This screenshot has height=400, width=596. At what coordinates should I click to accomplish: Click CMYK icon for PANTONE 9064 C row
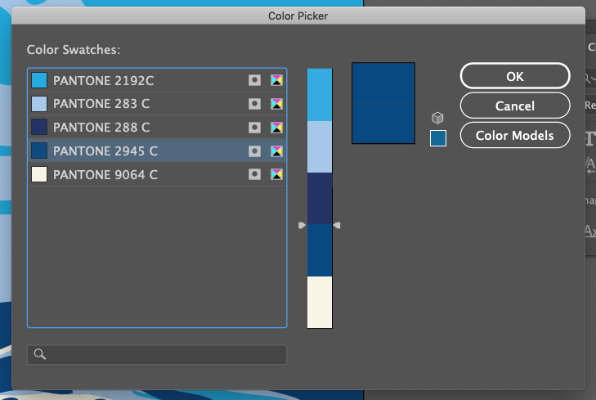click(276, 175)
